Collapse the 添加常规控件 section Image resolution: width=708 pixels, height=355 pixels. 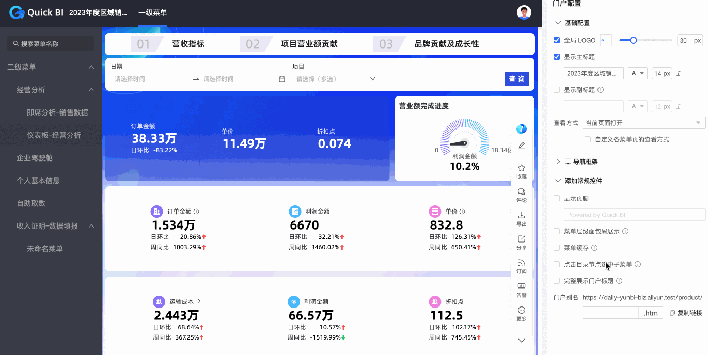558,181
